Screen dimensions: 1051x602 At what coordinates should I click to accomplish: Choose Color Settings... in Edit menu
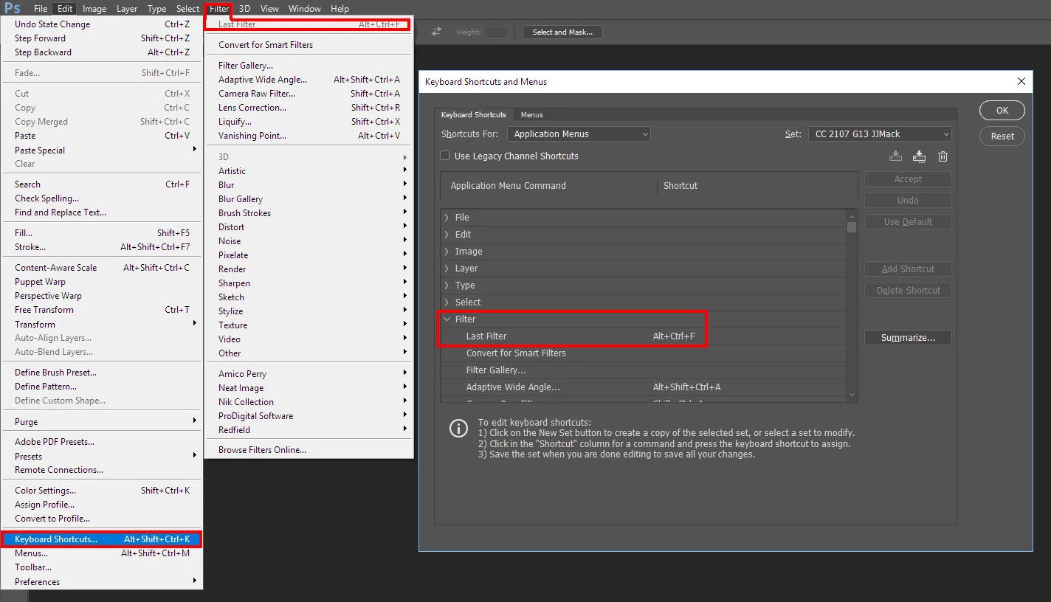[101, 491]
